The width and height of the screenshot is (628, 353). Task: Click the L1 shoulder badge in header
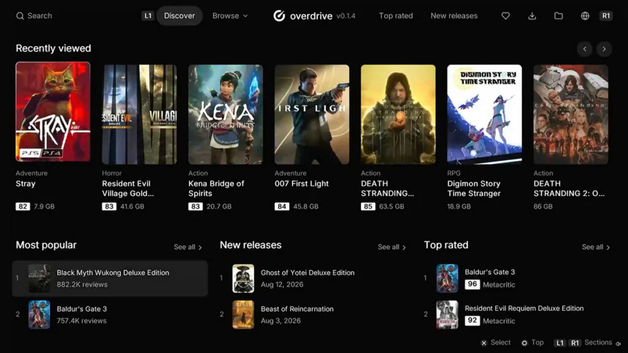[148, 15]
